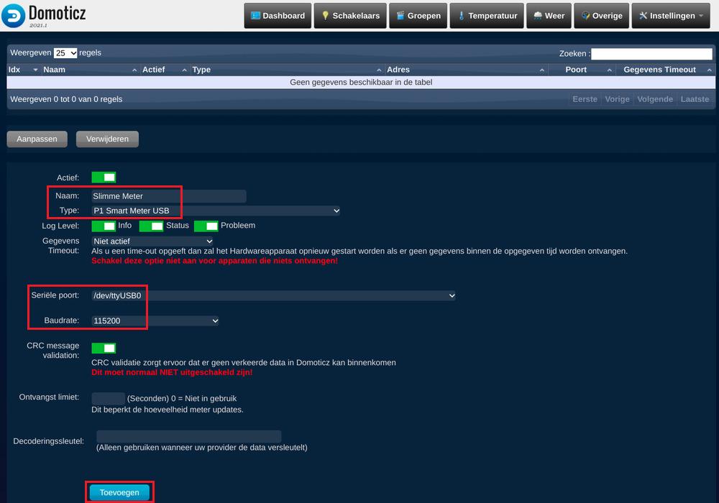Image resolution: width=719 pixels, height=503 pixels.
Task: Open the Baudrate dropdown
Action: pyautogui.click(x=155, y=320)
